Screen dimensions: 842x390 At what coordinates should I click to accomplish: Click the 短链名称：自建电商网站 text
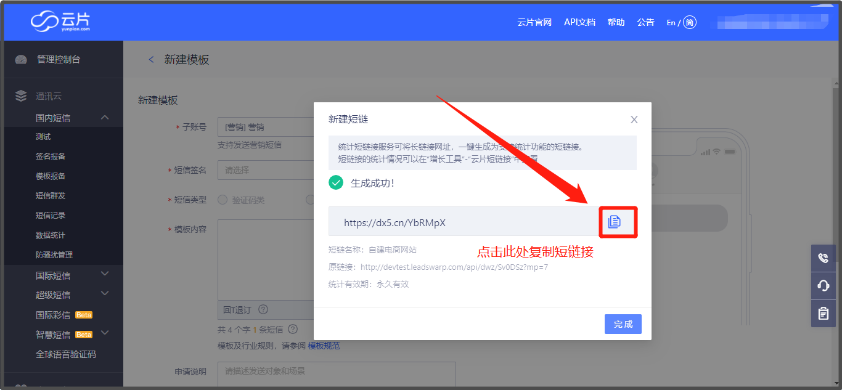pyautogui.click(x=372, y=250)
